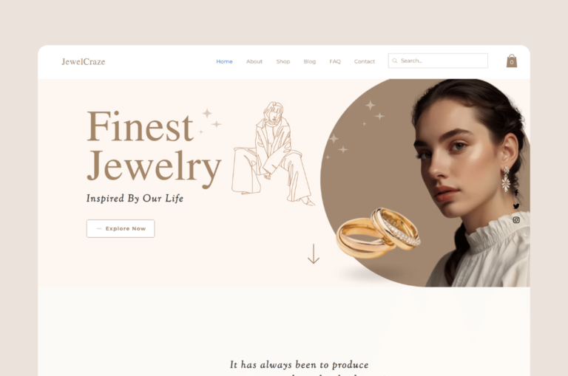Open the Contact nav link

365,61
